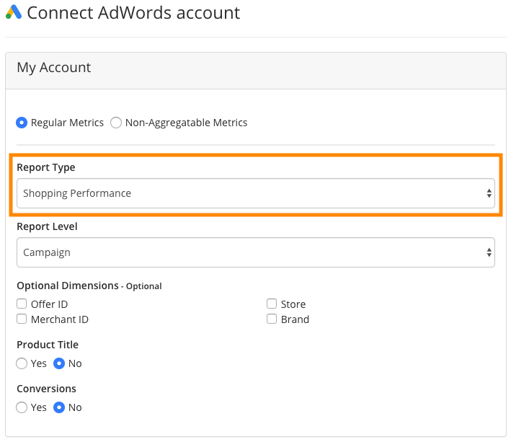The image size is (511, 442).
Task: Click the My Account panel heading
Action: [x=54, y=68]
